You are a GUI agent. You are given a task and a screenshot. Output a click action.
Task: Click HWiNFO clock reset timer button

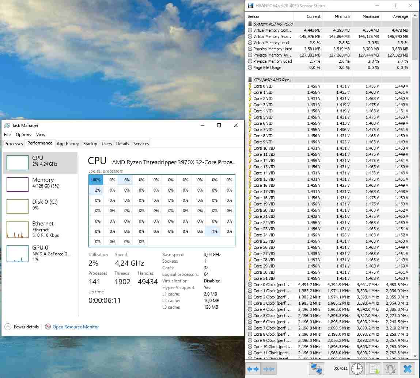357,369
